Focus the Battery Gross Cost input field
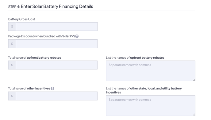This screenshot has width=211, height=120. point(57,27)
